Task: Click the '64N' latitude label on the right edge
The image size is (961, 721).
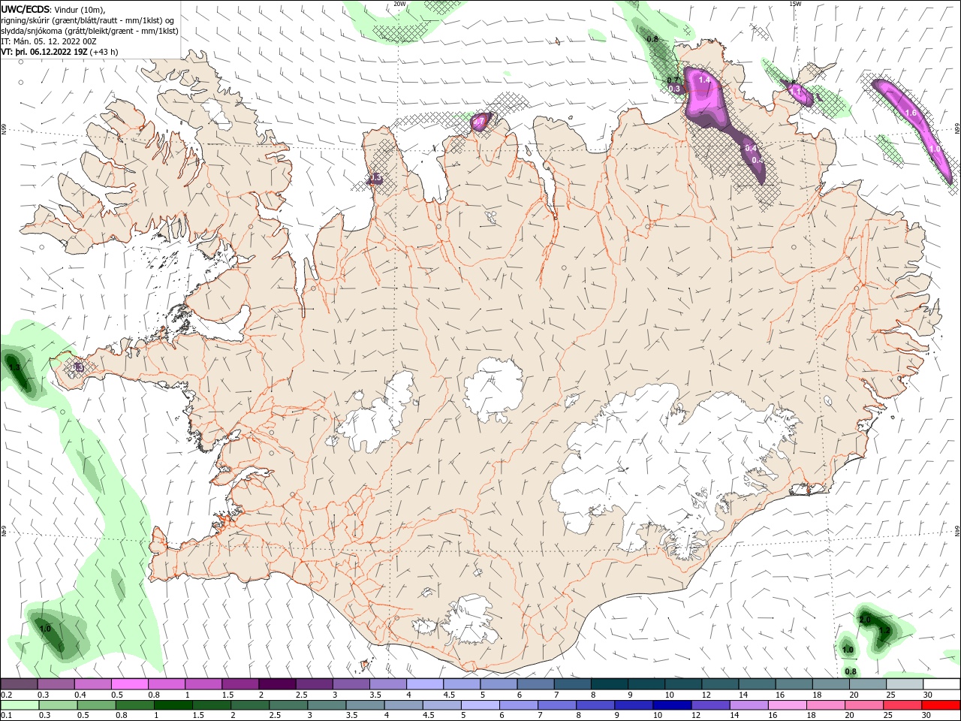Action: click(957, 529)
